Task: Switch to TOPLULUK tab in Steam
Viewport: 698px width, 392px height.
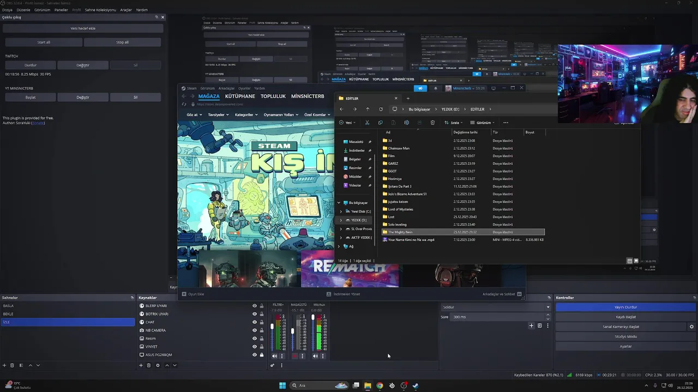Action: [x=273, y=96]
